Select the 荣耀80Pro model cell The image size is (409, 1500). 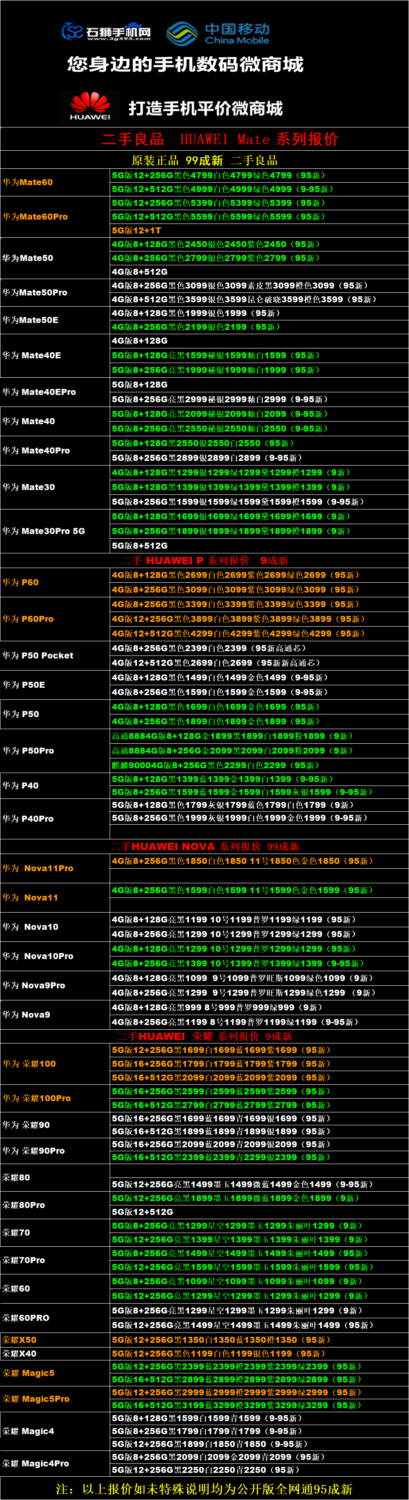55,1205
